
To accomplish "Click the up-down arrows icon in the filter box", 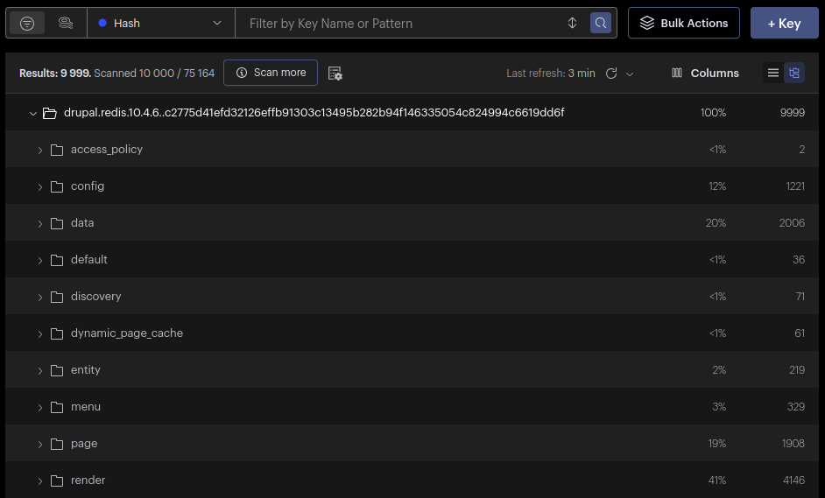I will (x=573, y=24).
